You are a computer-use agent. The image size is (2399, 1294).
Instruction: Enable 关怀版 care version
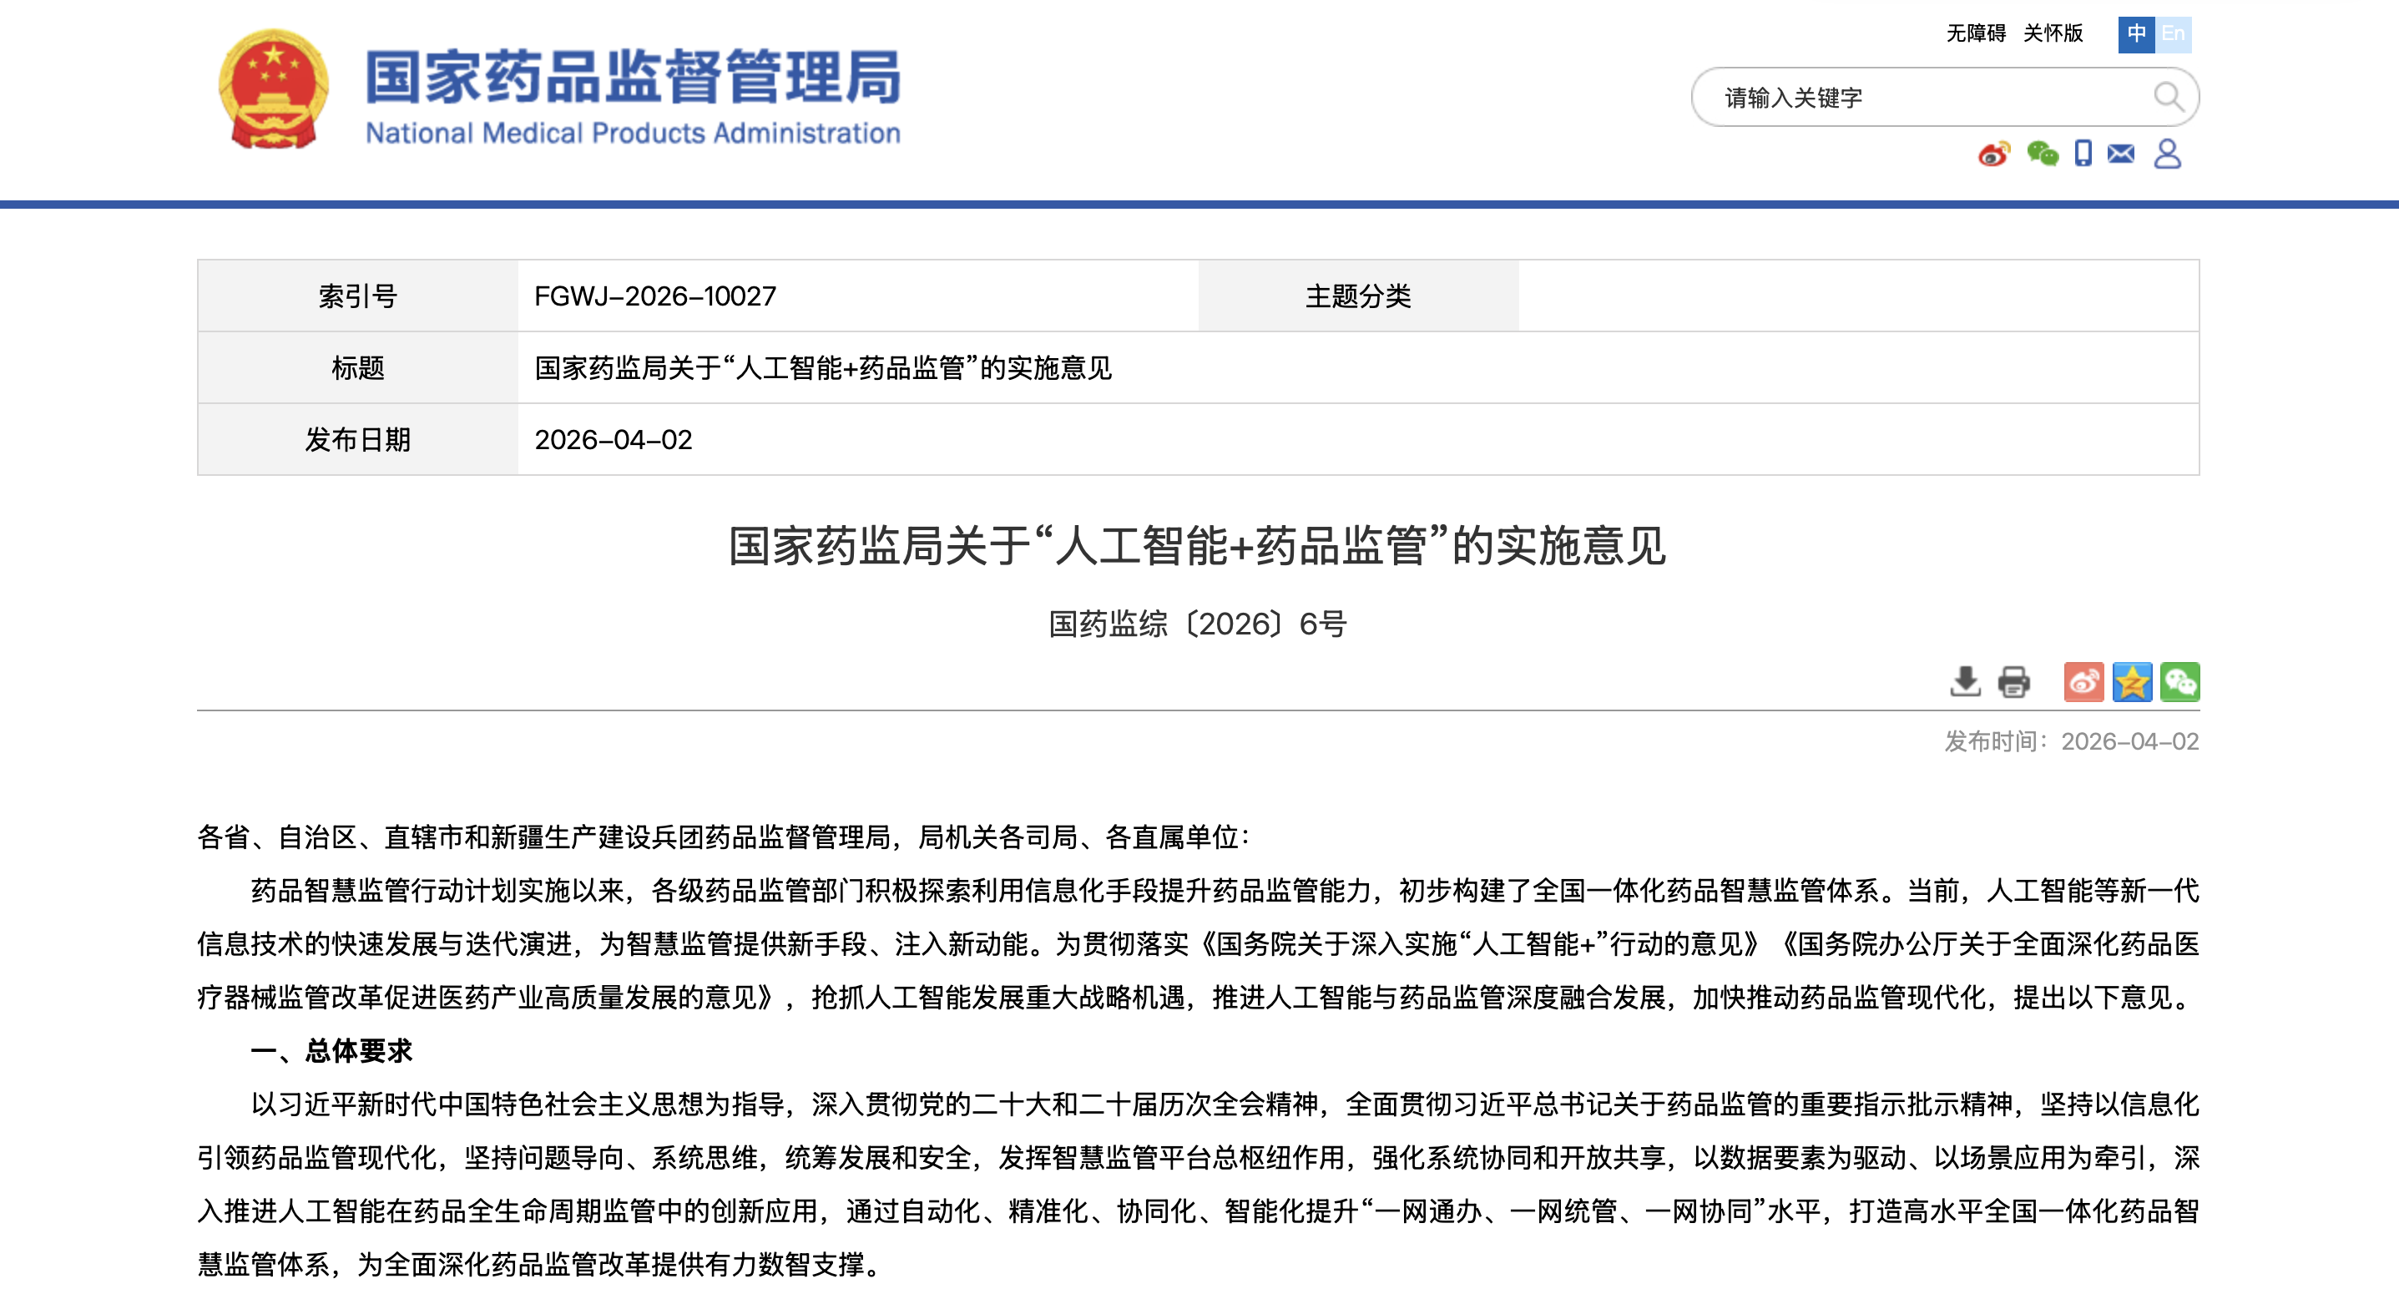pos(2053,33)
